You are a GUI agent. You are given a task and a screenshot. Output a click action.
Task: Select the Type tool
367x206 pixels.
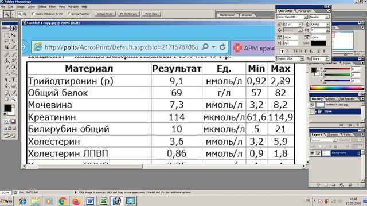click(13, 80)
